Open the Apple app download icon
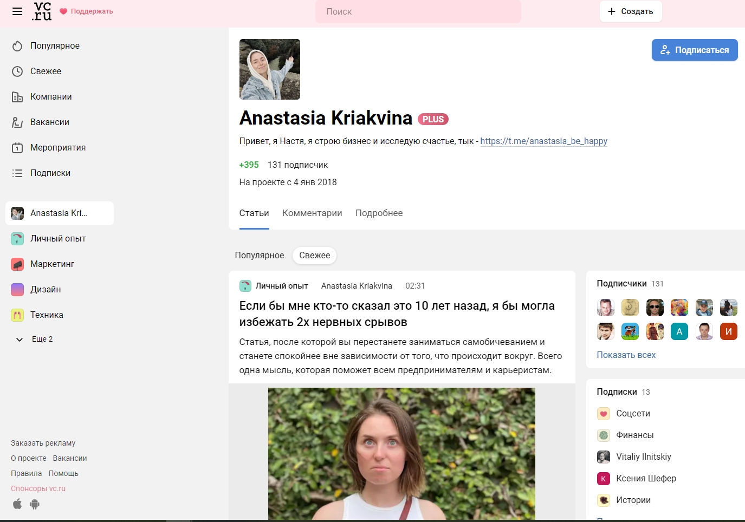 pyautogui.click(x=17, y=504)
